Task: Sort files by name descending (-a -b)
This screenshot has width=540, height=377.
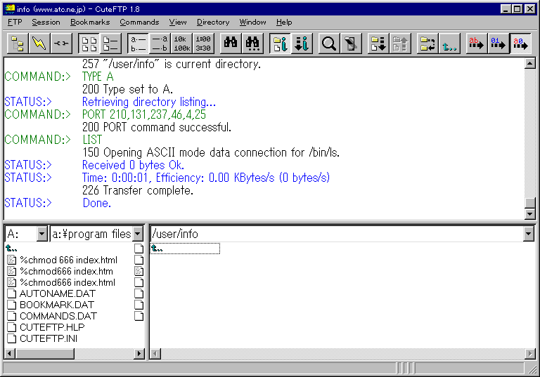Action: (x=160, y=44)
